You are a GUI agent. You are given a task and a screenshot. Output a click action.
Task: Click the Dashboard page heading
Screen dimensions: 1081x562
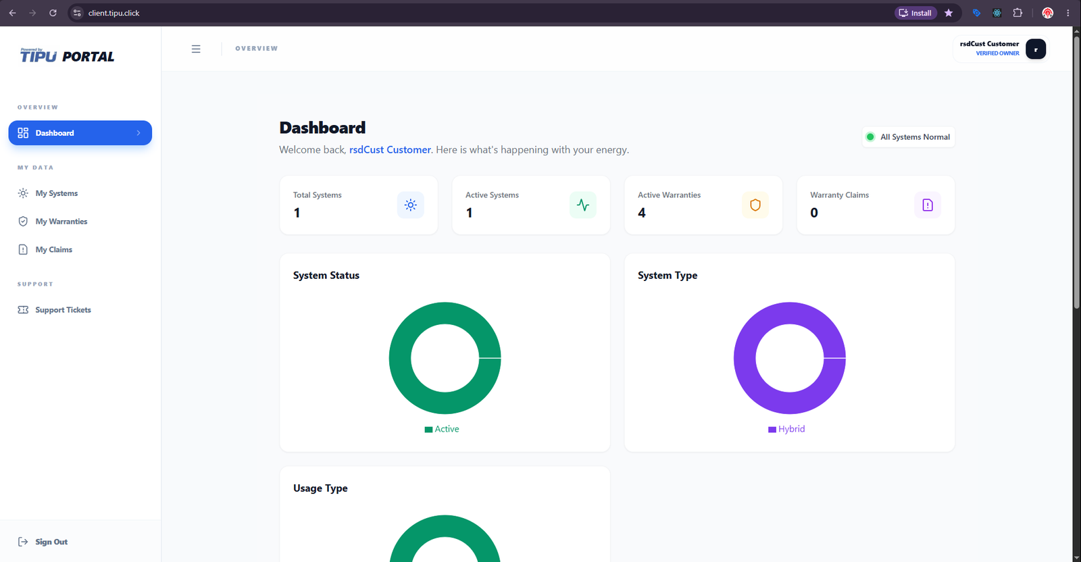pyautogui.click(x=322, y=128)
